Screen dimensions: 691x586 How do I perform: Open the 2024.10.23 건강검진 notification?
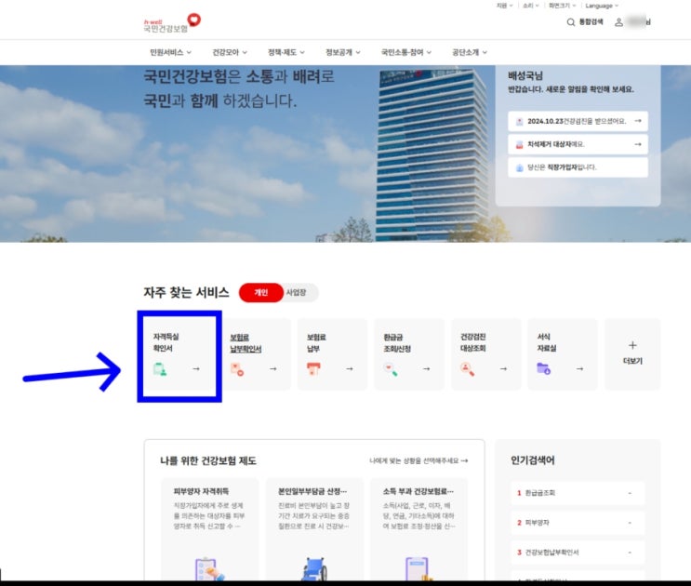(578, 121)
